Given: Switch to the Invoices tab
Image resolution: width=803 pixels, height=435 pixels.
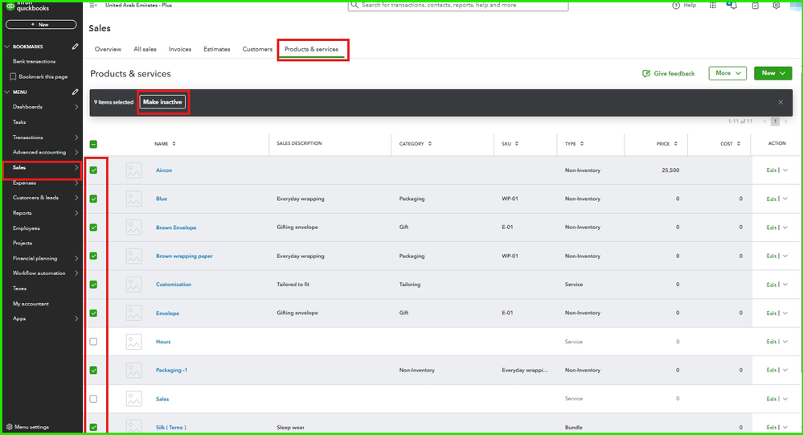Looking at the screenshot, I should [x=180, y=49].
